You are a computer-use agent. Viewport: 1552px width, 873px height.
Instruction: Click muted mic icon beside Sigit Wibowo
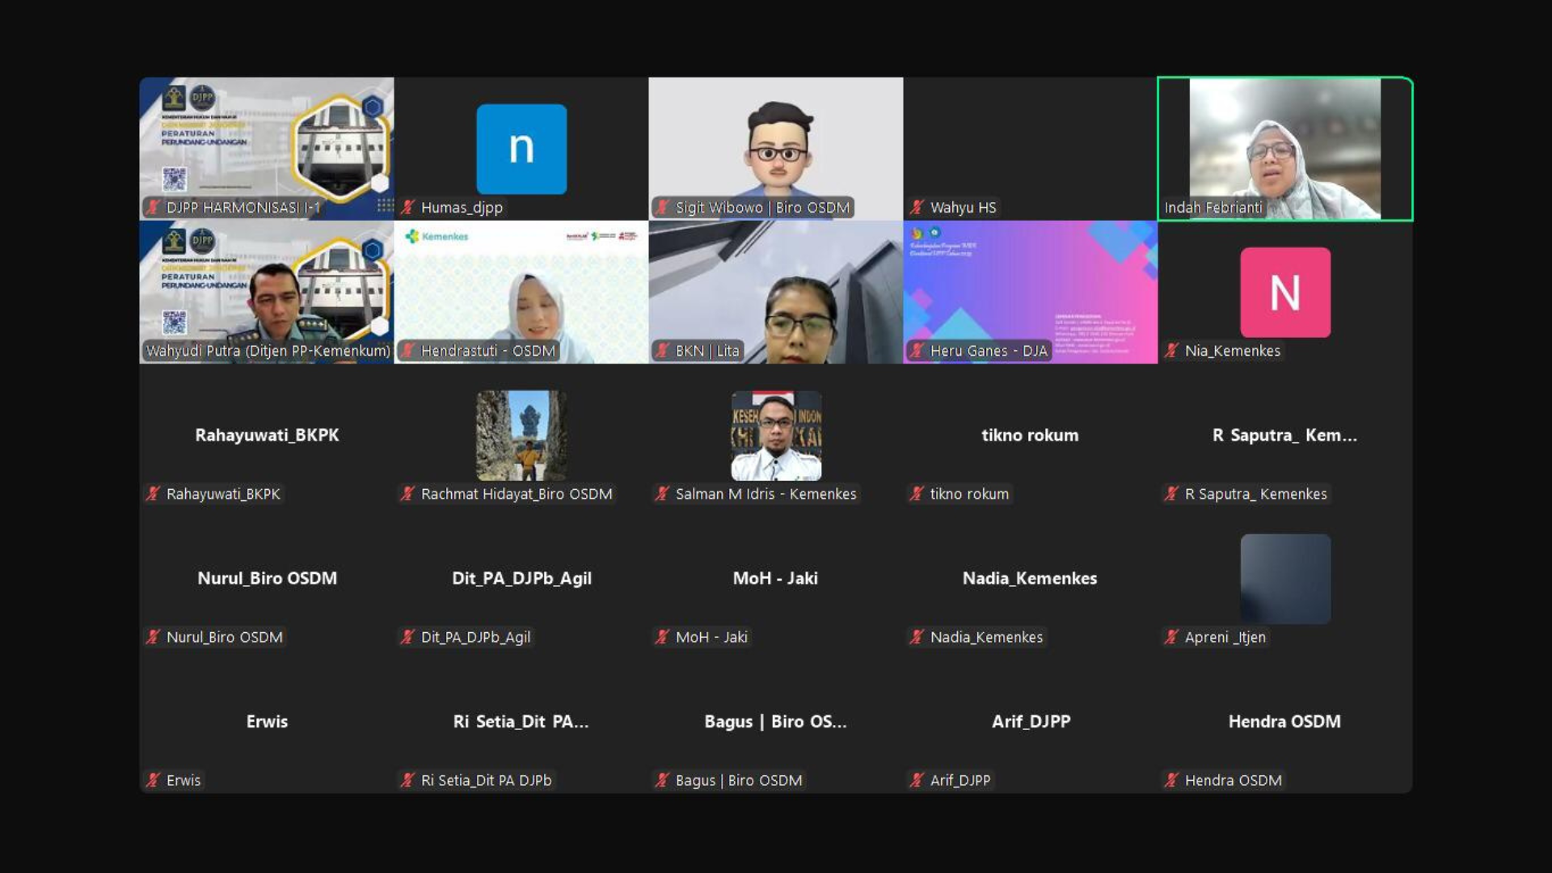pos(662,208)
